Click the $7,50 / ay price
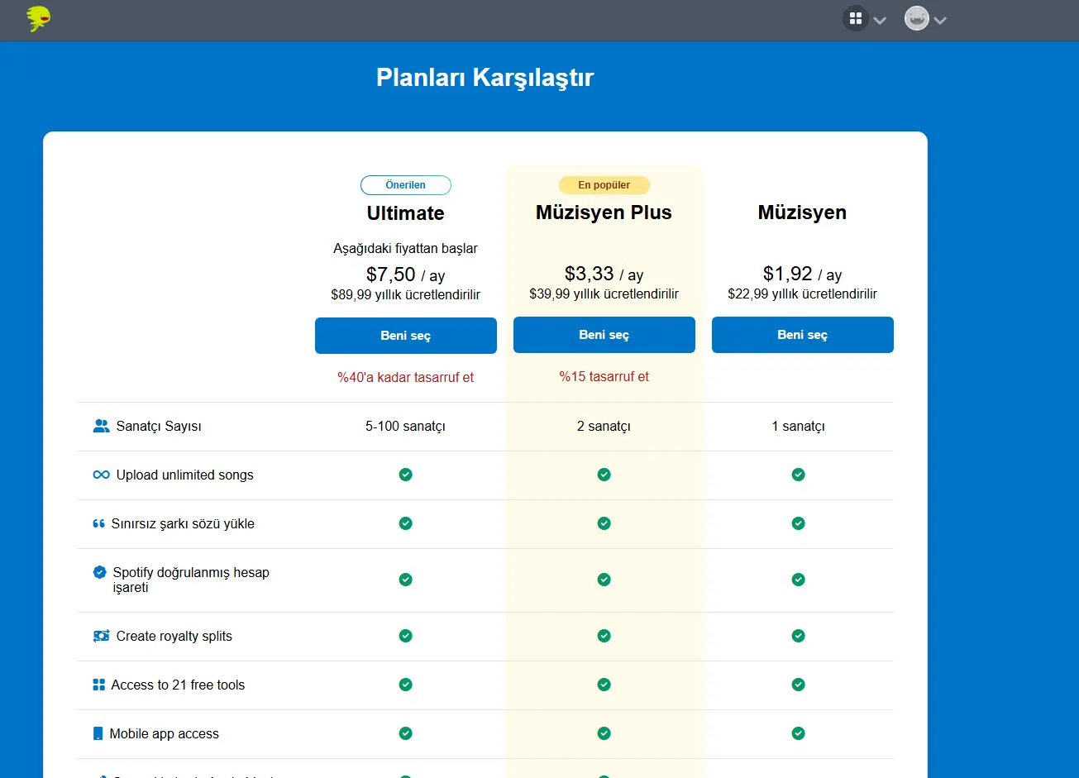Image resolution: width=1079 pixels, height=778 pixels. pos(406,274)
